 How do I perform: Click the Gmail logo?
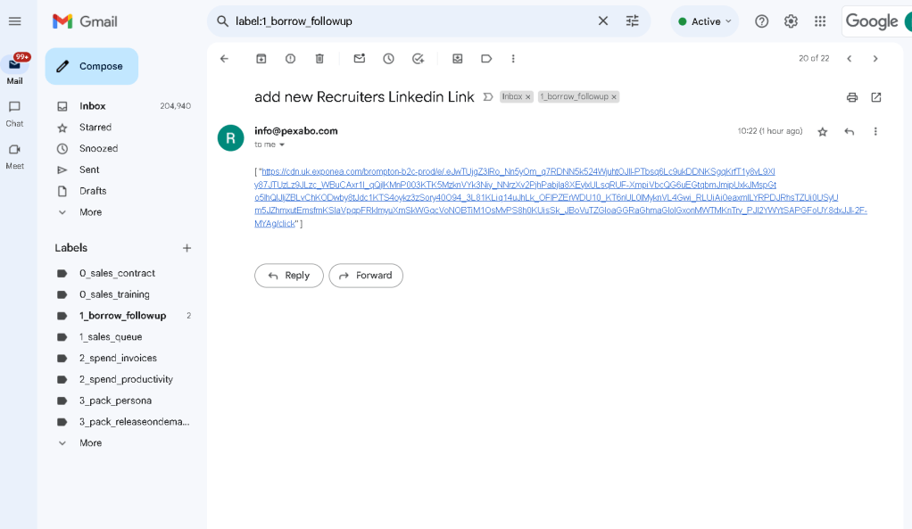click(x=85, y=21)
